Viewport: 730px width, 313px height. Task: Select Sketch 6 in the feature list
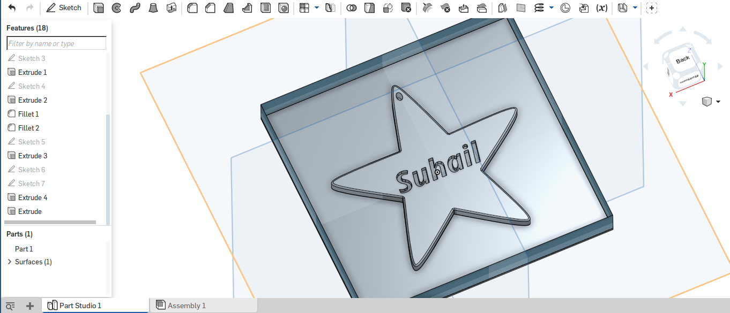32,170
